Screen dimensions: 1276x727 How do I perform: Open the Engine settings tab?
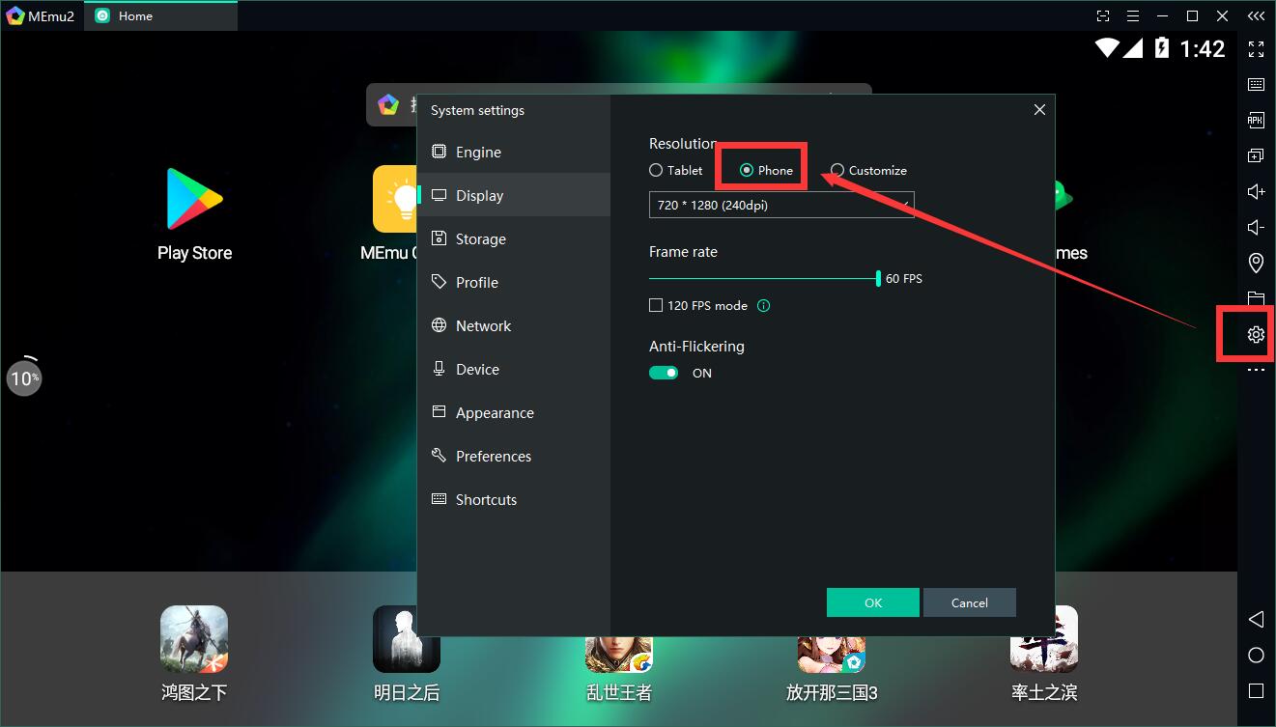point(478,152)
